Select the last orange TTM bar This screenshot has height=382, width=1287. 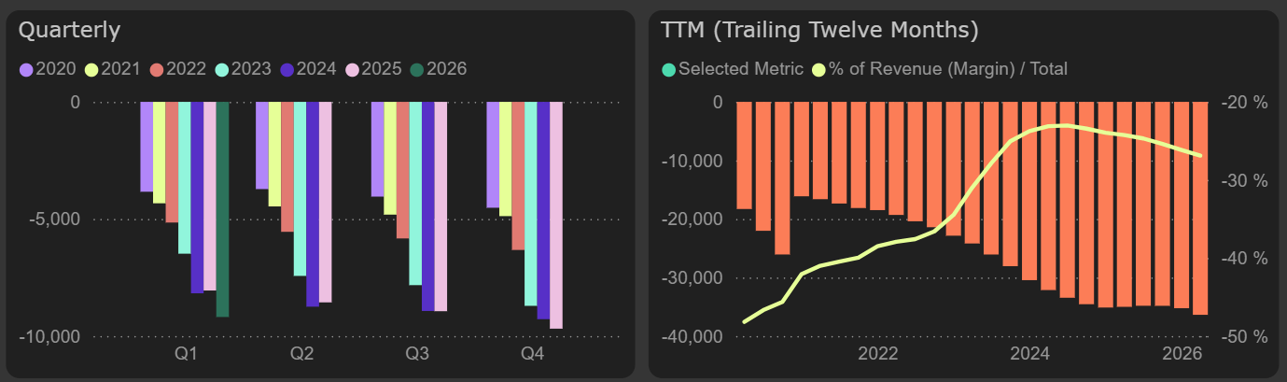(1200, 208)
